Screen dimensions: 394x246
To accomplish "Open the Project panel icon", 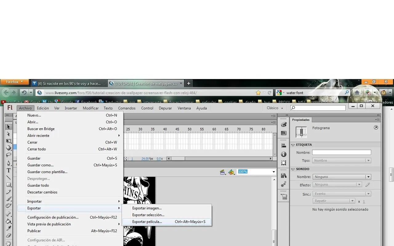I will [x=283, y=197].
